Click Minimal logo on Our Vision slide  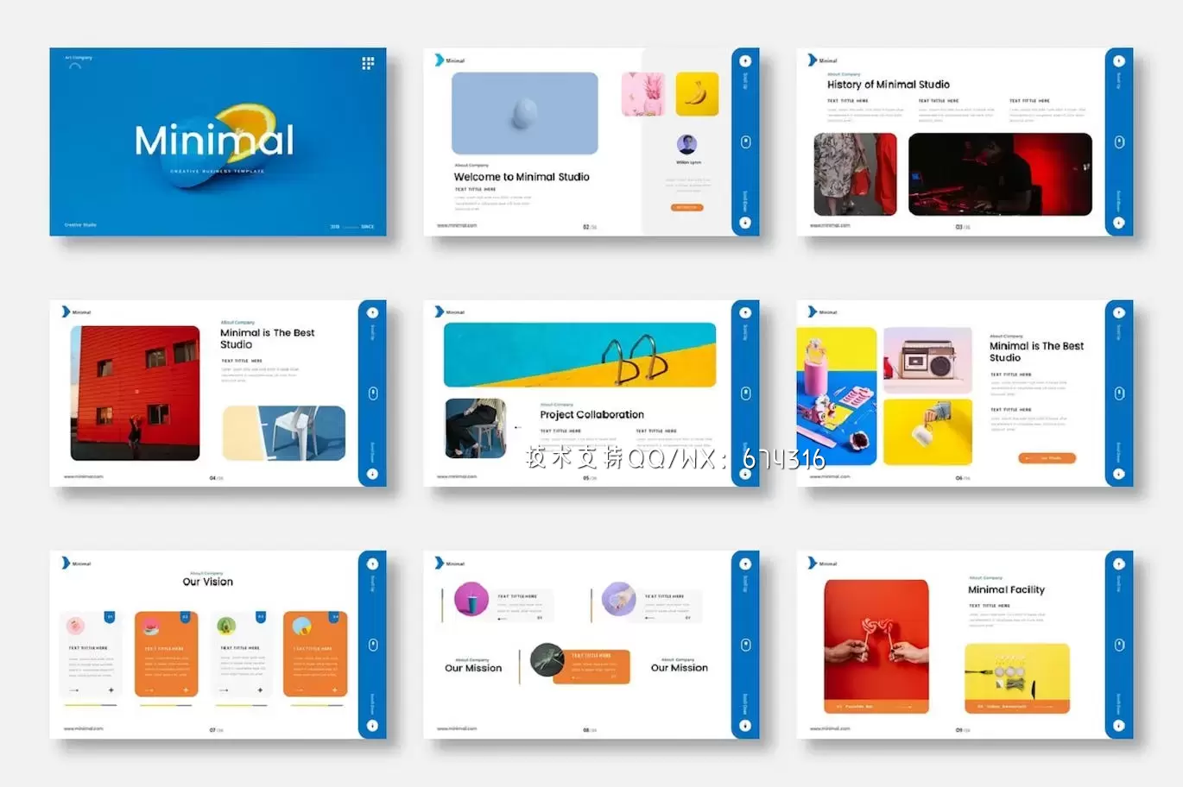click(x=76, y=563)
